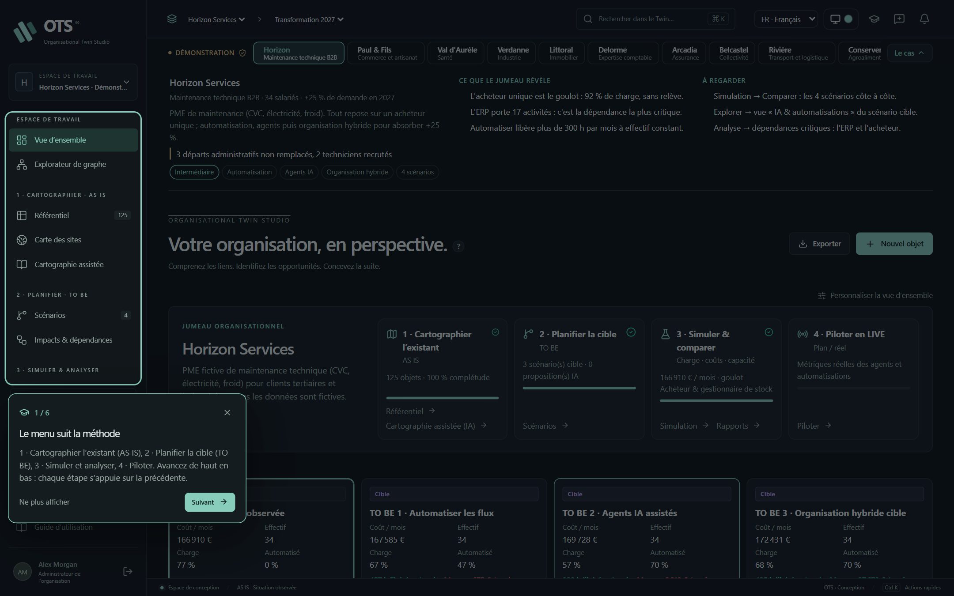Click Suivant in the tour popup

tap(210, 502)
